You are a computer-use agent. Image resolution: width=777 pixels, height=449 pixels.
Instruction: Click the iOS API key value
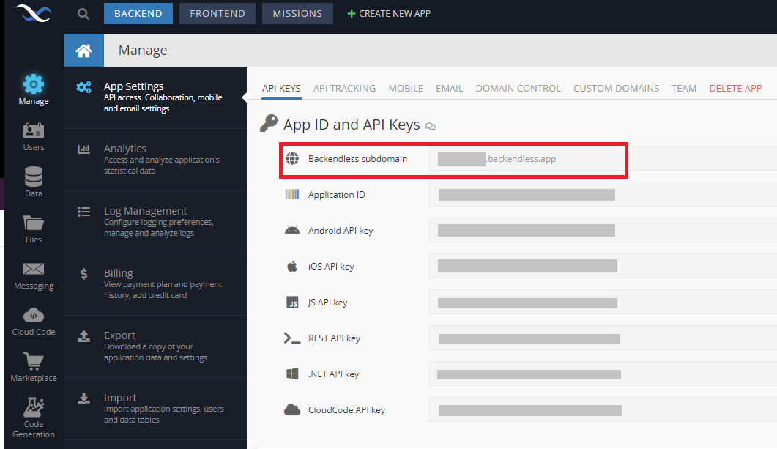(x=603, y=266)
